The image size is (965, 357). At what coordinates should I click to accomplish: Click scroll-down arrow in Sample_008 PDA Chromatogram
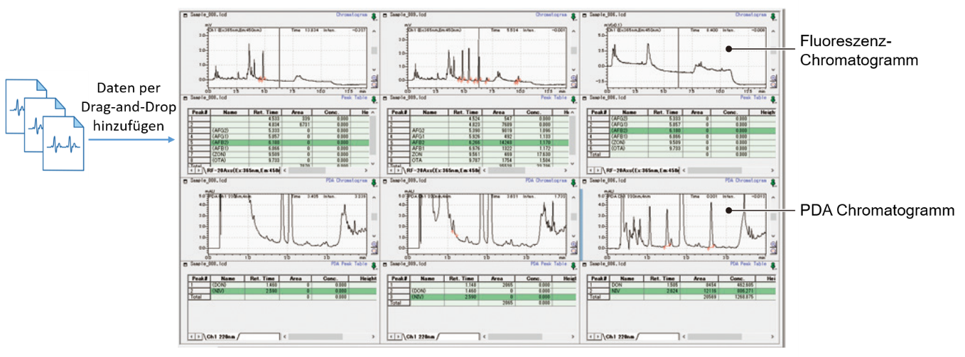pos(374,236)
